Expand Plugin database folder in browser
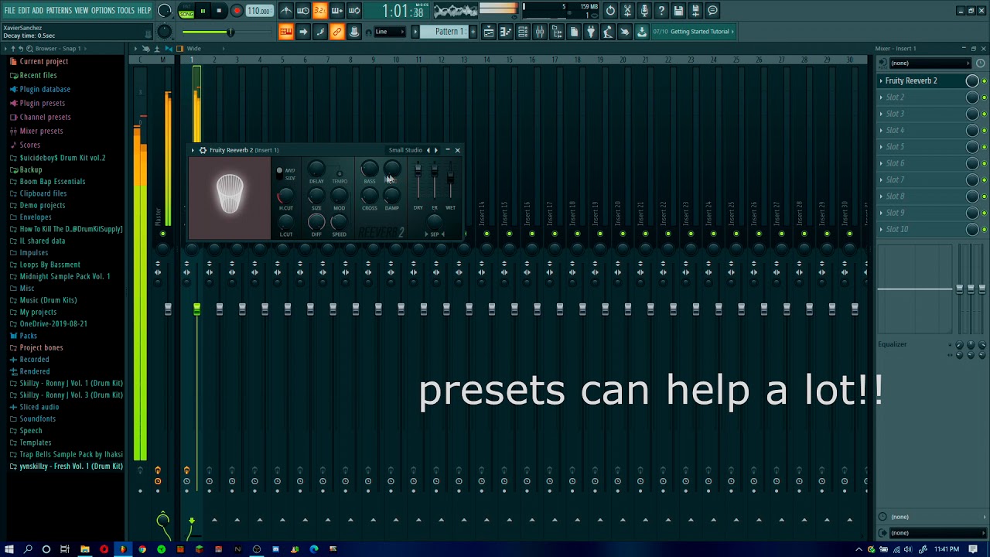Viewport: 990px width, 557px height. (x=44, y=89)
